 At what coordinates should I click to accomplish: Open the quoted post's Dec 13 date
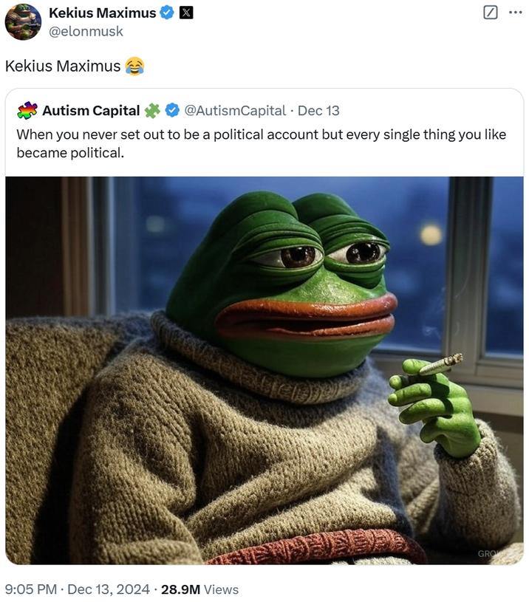click(x=318, y=111)
